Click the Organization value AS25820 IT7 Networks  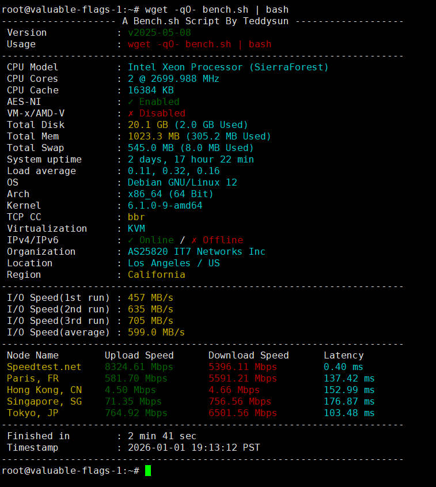point(196,252)
